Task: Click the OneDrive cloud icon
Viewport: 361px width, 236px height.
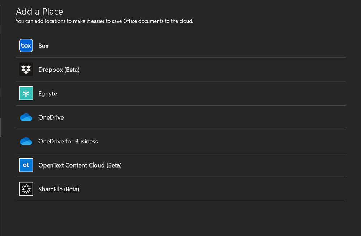Action: click(26, 117)
